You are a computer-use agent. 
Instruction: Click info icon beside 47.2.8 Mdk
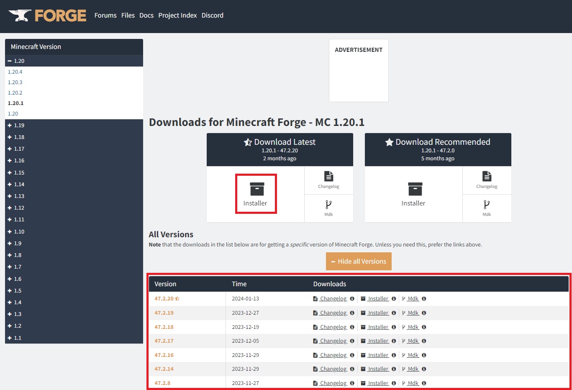pos(424,383)
